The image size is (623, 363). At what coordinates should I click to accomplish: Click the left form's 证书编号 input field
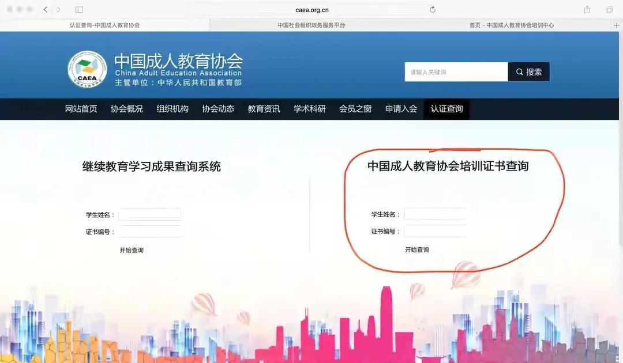coord(151,232)
